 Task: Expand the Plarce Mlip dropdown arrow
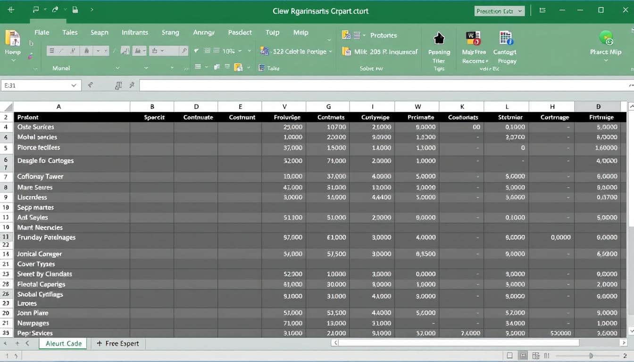(x=606, y=60)
